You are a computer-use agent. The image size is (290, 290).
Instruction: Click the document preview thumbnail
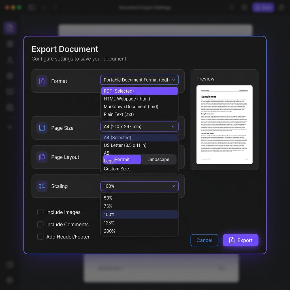[x=224, y=125]
